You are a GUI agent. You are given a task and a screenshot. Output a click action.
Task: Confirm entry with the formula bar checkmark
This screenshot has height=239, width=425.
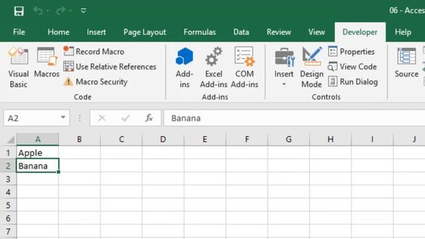[126, 118]
